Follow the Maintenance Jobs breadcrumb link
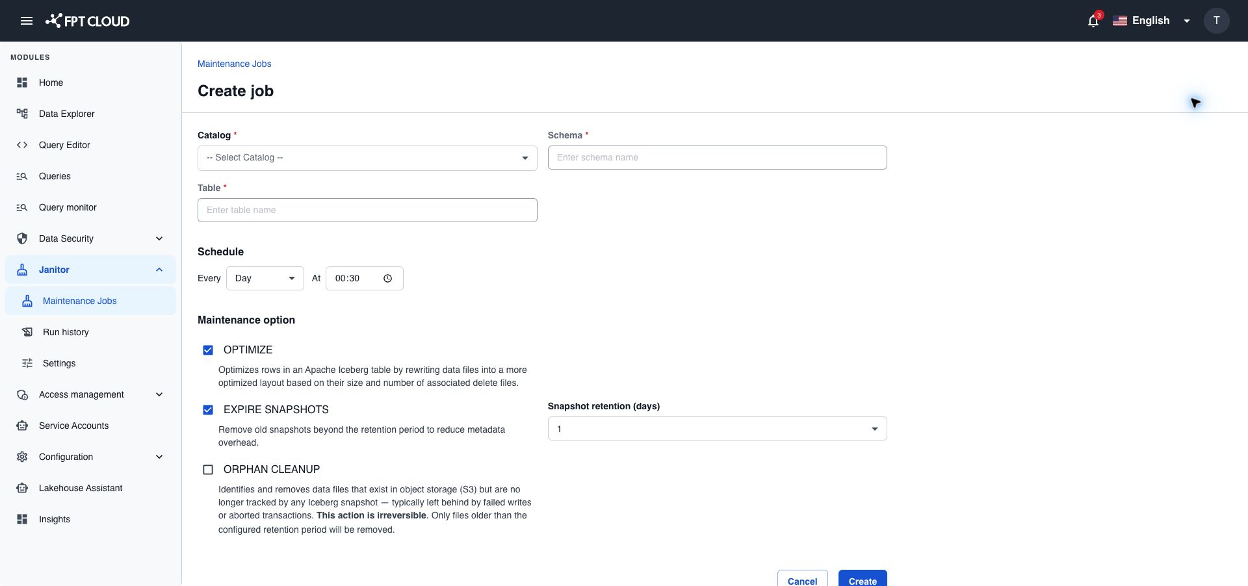 coord(234,64)
